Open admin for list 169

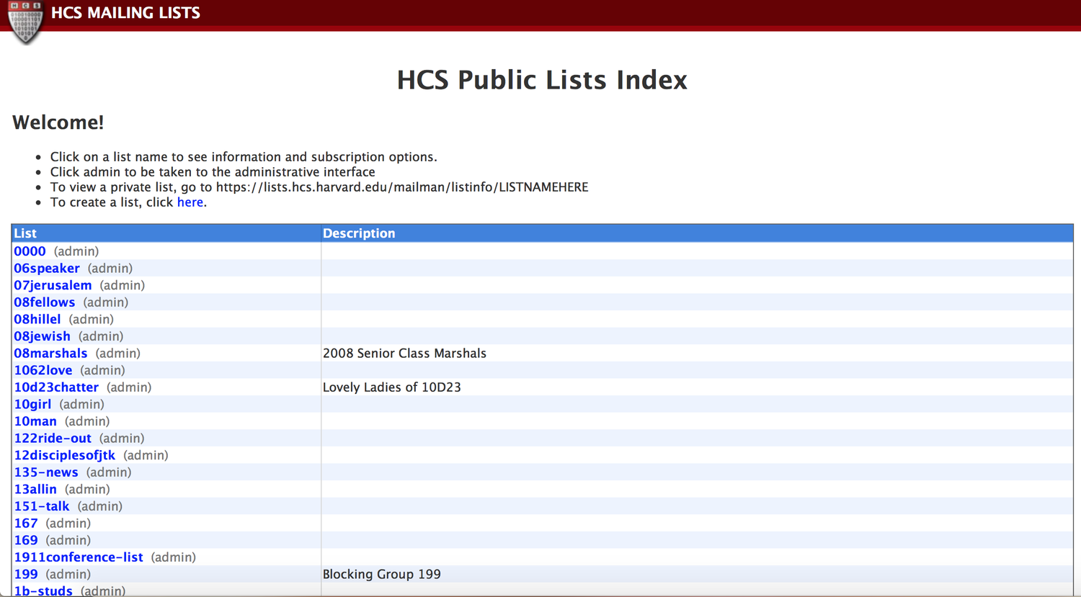coord(68,541)
